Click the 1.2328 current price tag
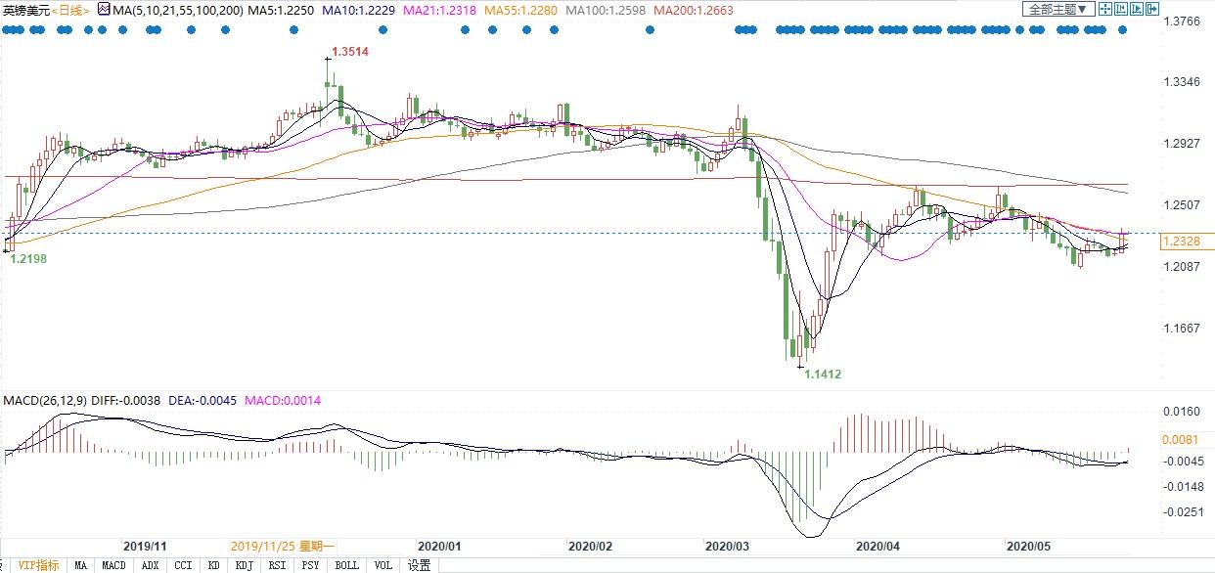Viewport: 1215px width, 573px height. point(1184,241)
